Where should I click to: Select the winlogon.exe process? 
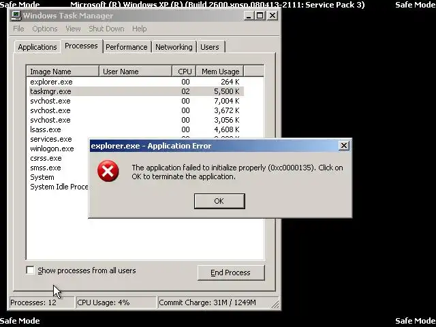(52, 149)
